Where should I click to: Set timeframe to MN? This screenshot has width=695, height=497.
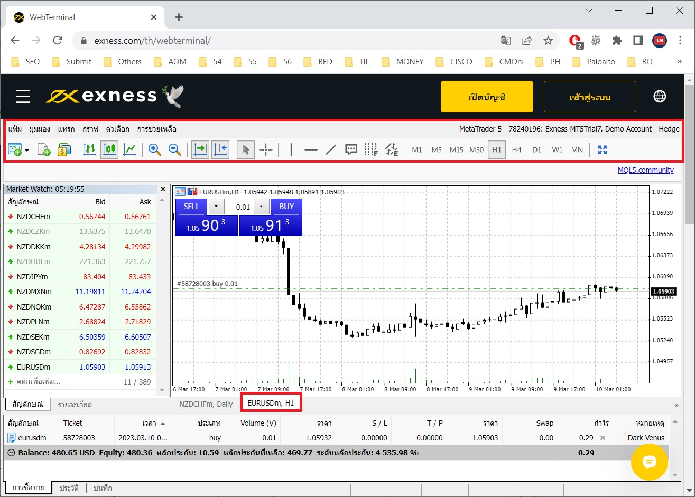click(x=577, y=150)
